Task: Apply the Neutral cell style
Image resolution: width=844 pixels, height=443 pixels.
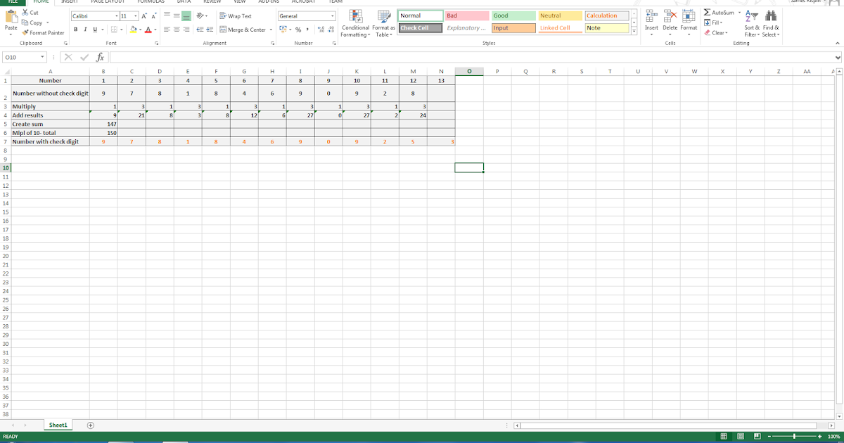Action: [560, 15]
